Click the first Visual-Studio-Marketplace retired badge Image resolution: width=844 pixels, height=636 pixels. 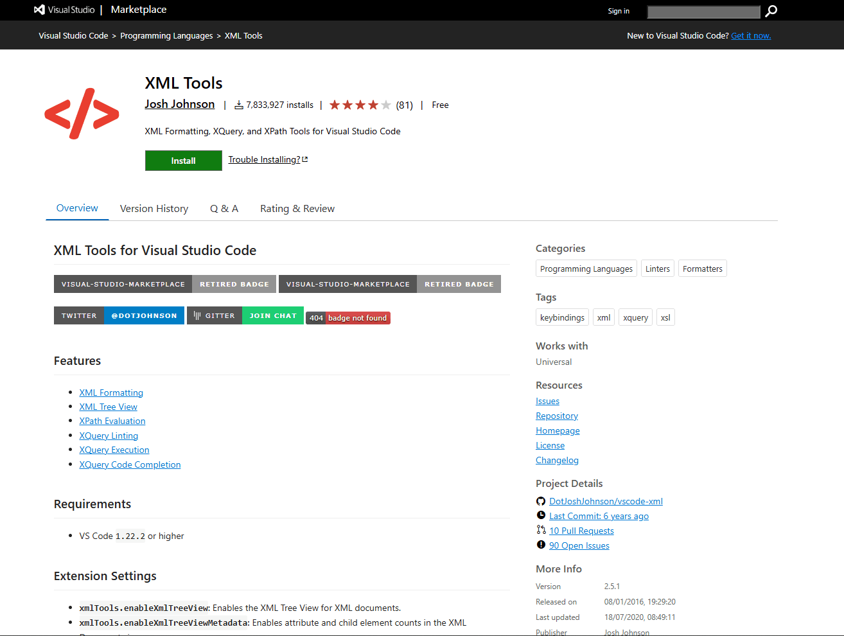[165, 284]
